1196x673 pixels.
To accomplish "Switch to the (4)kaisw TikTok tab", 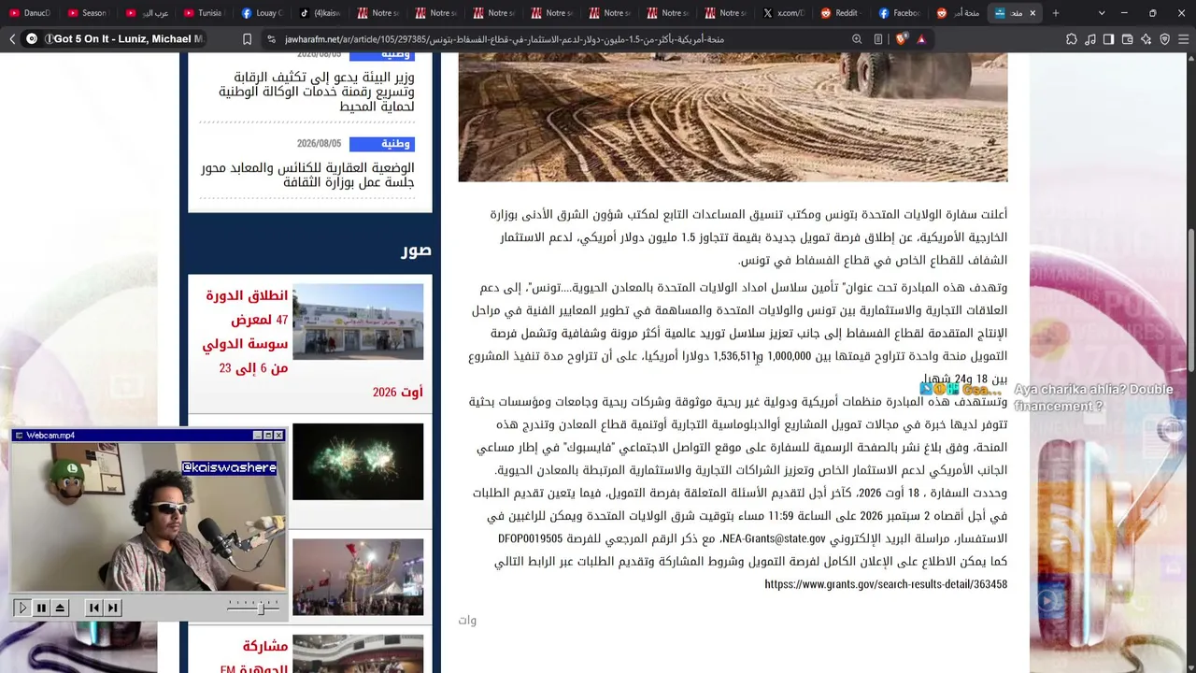I will [319, 13].
